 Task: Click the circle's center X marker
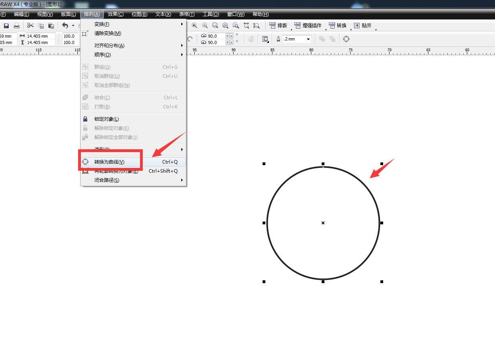coord(323,223)
